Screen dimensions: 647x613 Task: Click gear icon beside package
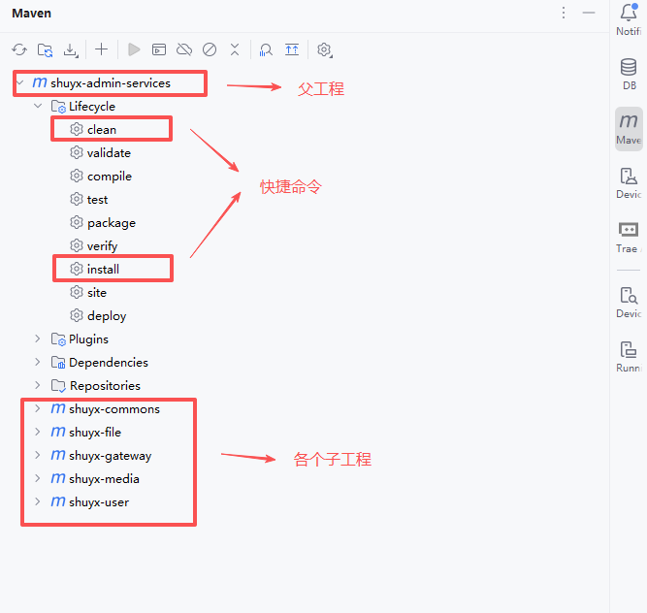[x=77, y=223]
